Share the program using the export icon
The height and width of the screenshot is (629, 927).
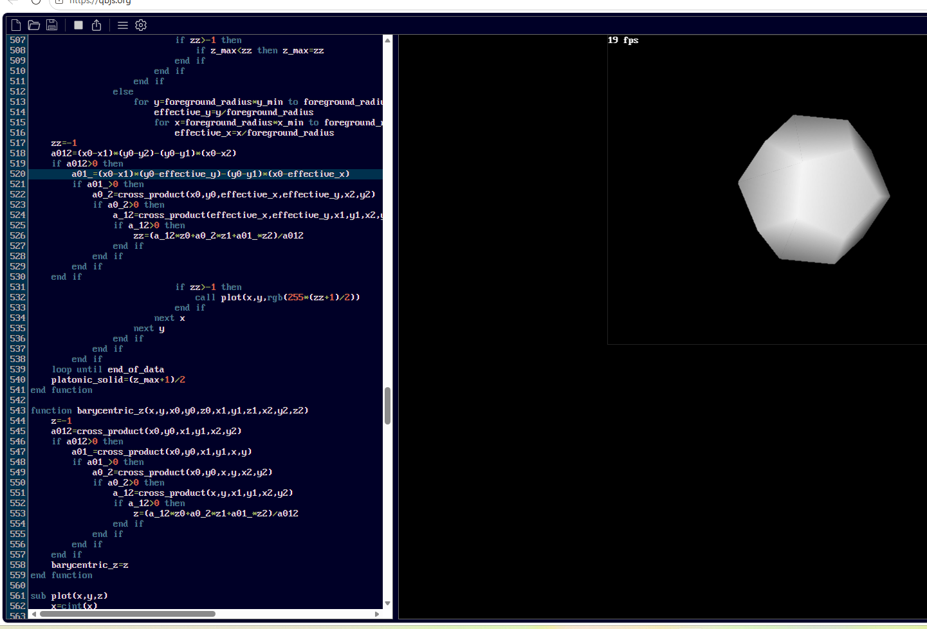(96, 25)
